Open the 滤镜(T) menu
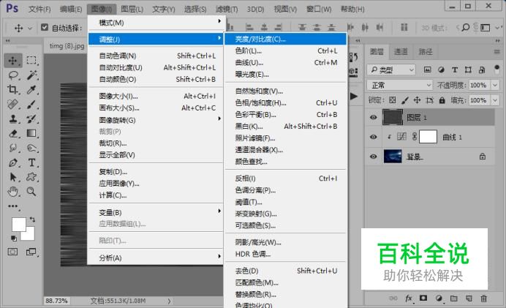The width and height of the screenshot is (506, 308). tap(227, 9)
